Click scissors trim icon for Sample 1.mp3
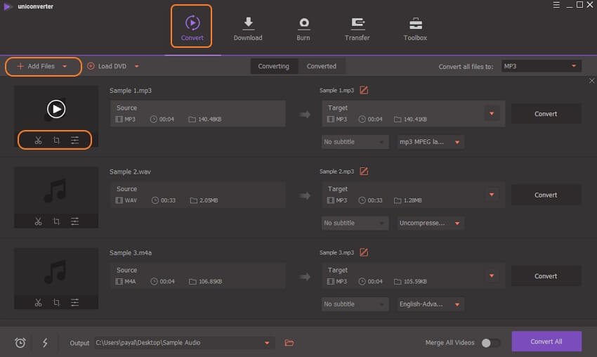Image resolution: width=597 pixels, height=357 pixels. click(38, 141)
